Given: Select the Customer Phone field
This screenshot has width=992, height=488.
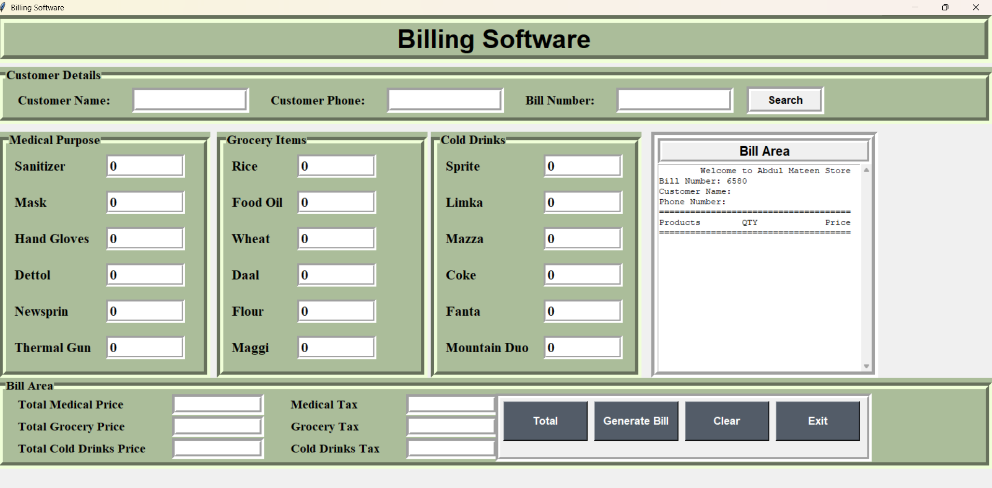Looking at the screenshot, I should (x=444, y=100).
